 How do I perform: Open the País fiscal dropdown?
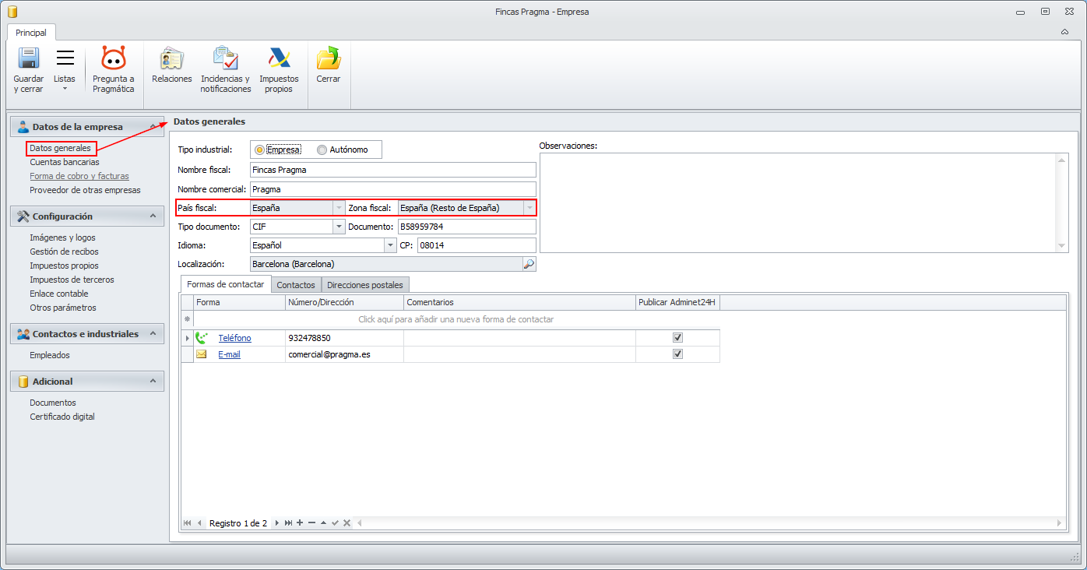pos(339,208)
